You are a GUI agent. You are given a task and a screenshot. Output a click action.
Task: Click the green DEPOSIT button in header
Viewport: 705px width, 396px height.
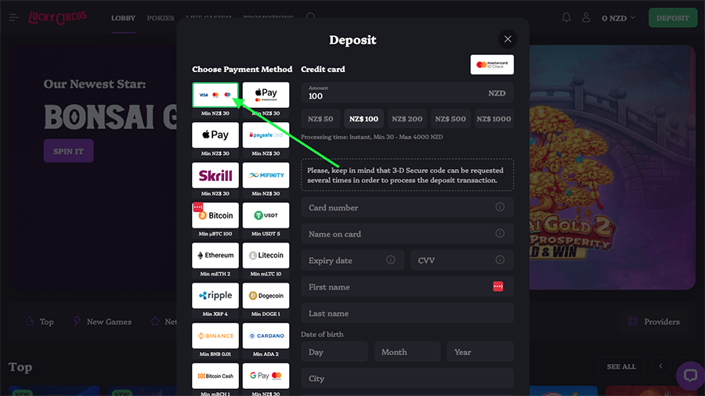point(673,18)
